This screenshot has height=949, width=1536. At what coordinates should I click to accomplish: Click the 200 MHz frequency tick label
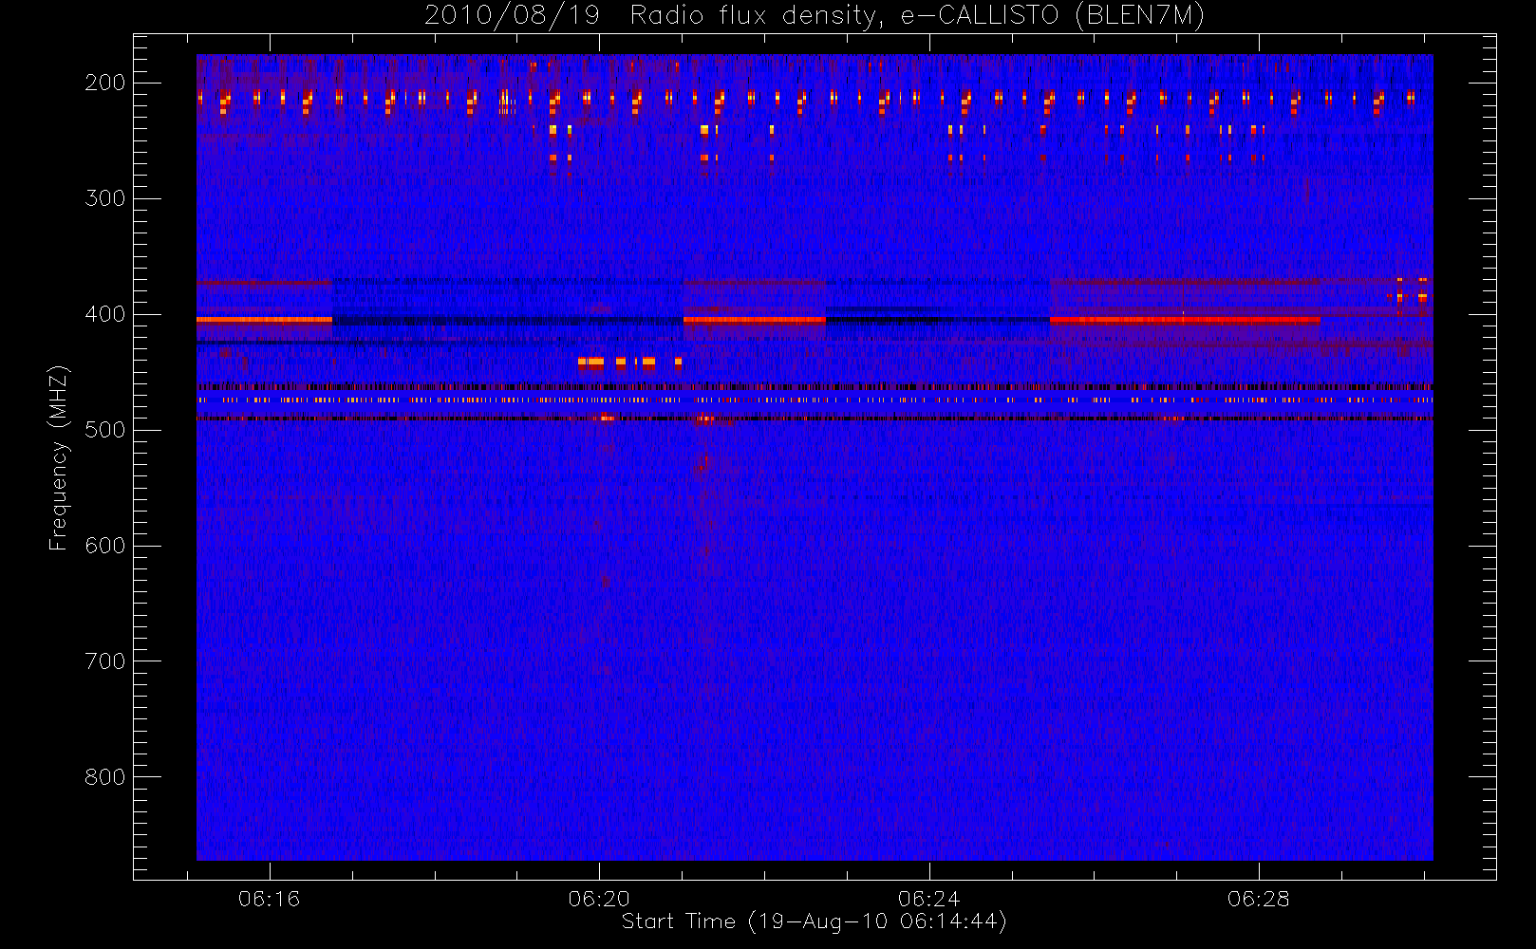click(105, 83)
